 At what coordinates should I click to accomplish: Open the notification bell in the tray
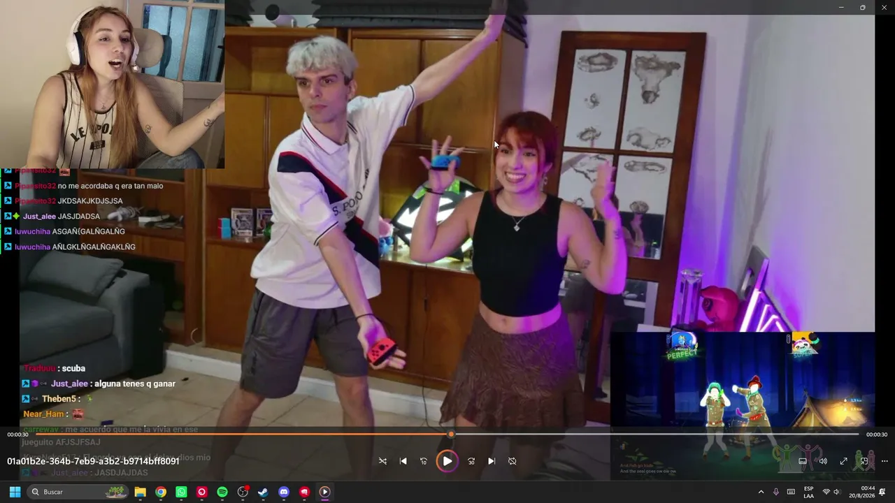(x=882, y=492)
